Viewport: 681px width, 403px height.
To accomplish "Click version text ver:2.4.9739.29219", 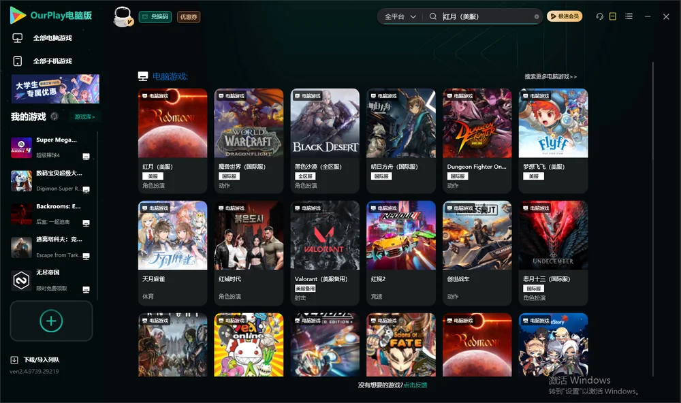I will 34,372.
